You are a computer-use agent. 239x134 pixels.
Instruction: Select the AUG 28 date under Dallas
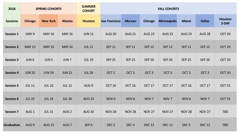point(205,34)
